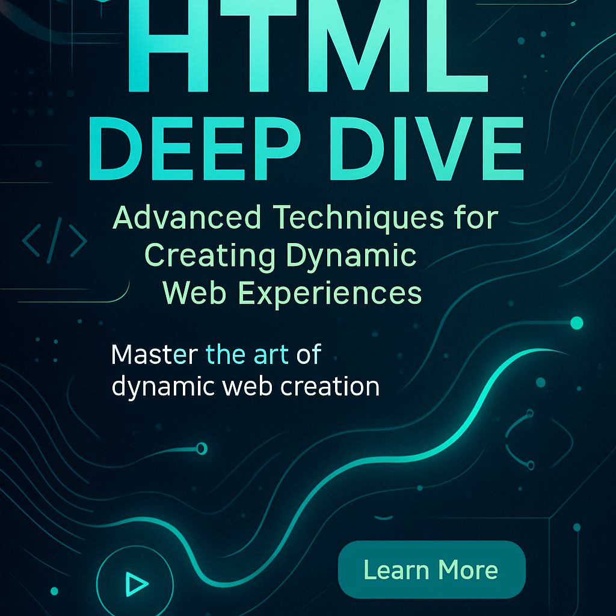The height and width of the screenshot is (616, 616).
Task: Click the 'dynamic web creation' tagline text
Action: (x=245, y=386)
